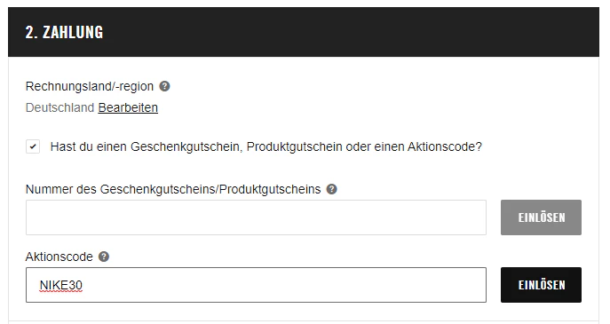Click the Aktionscode field label
Image resolution: width=610 pixels, height=324 pixels.
click(59, 257)
